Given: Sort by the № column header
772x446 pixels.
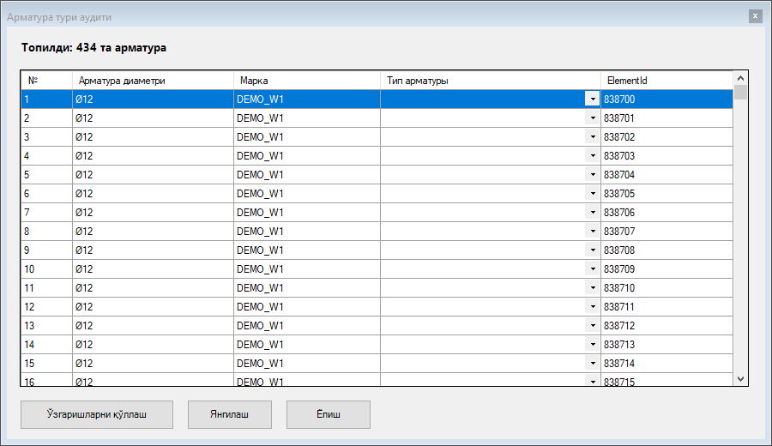Looking at the screenshot, I should pyautogui.click(x=47, y=81).
